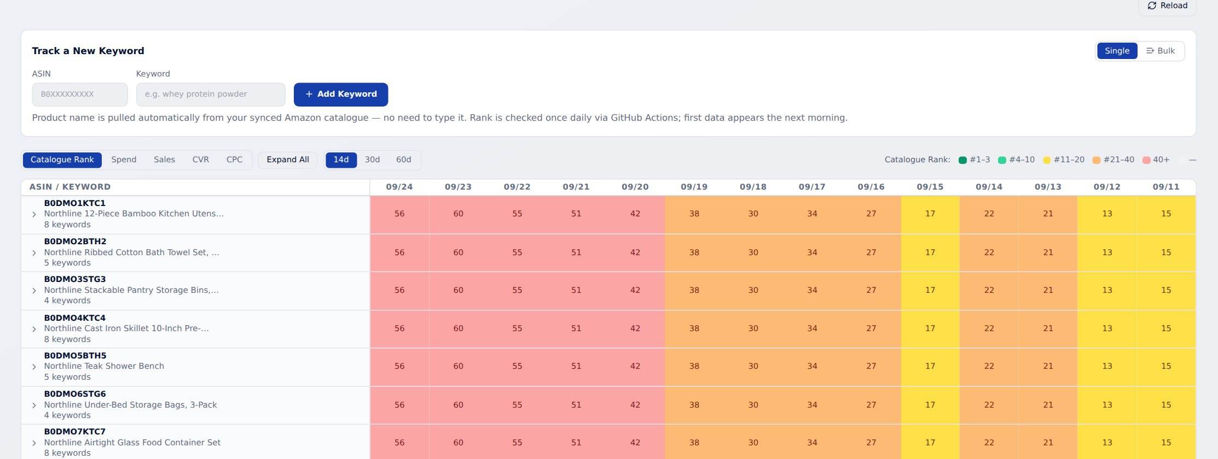The image size is (1218, 459).
Task: Click the light green #4-10 legend swatch
Action: pyautogui.click(x=1002, y=160)
